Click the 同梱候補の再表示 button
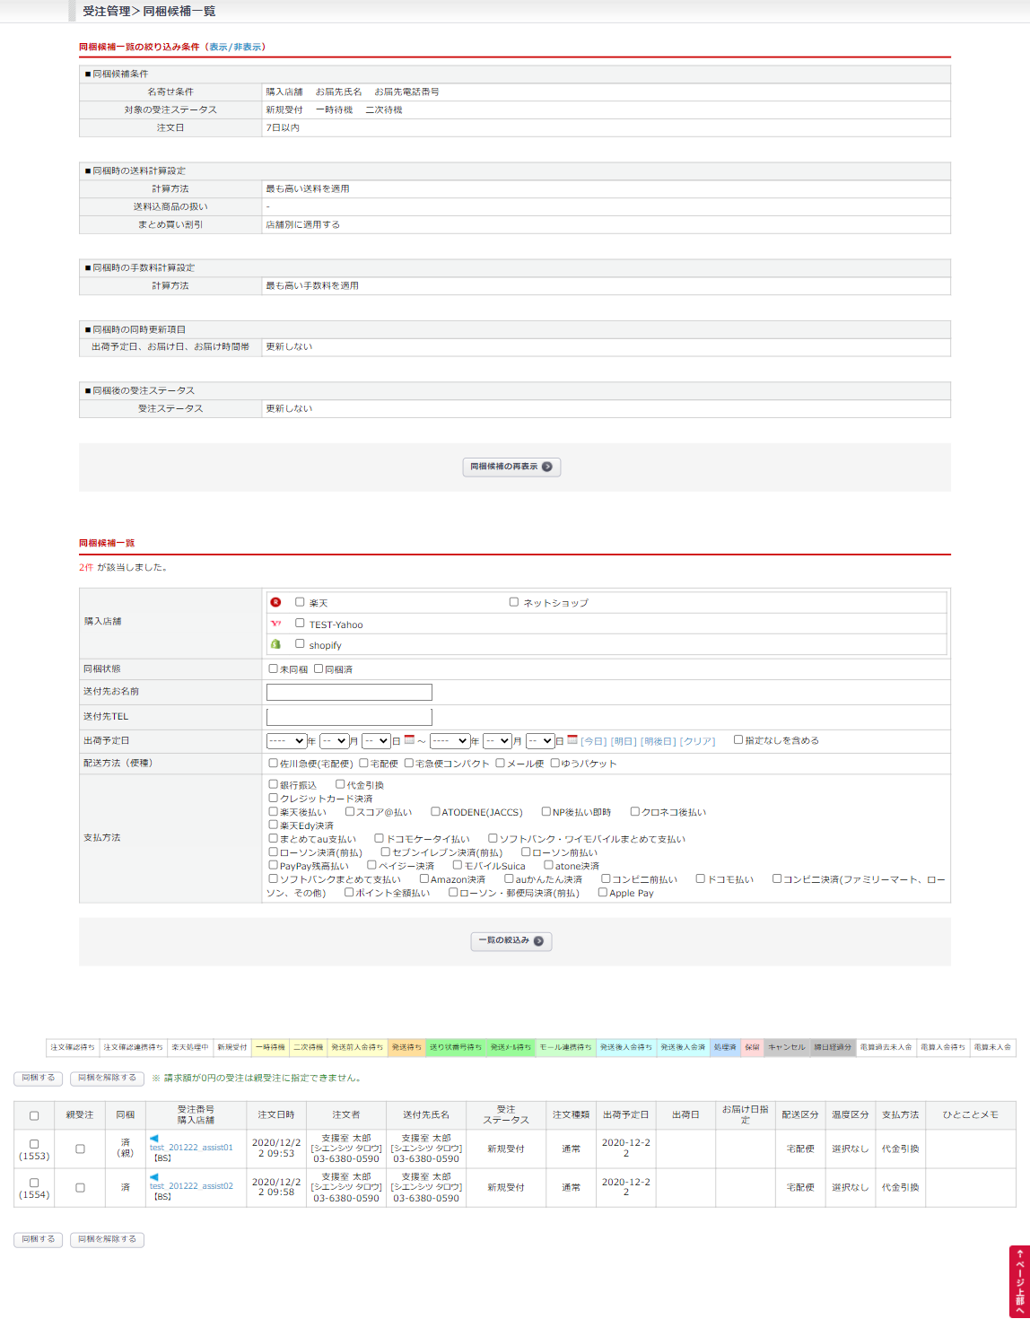The image size is (1030, 1319). click(511, 467)
